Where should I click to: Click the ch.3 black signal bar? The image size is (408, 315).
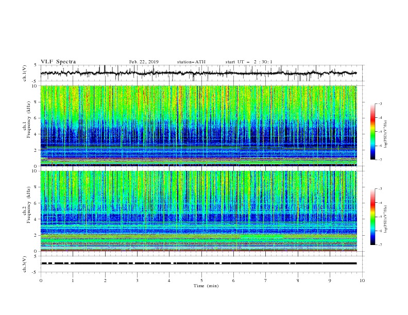[x=199, y=264]
